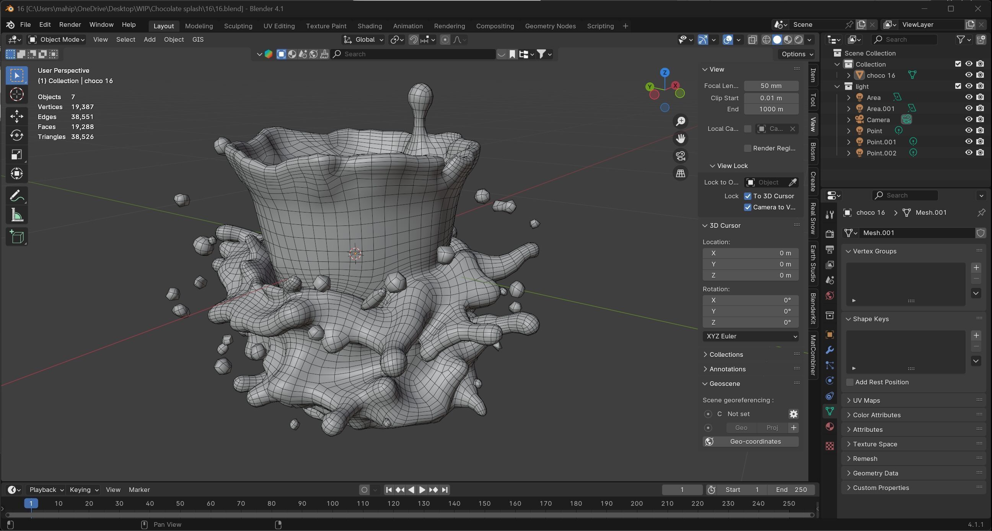Toggle Lock To 3D Cursor checkbox
The image size is (992, 531).
tap(748, 196)
